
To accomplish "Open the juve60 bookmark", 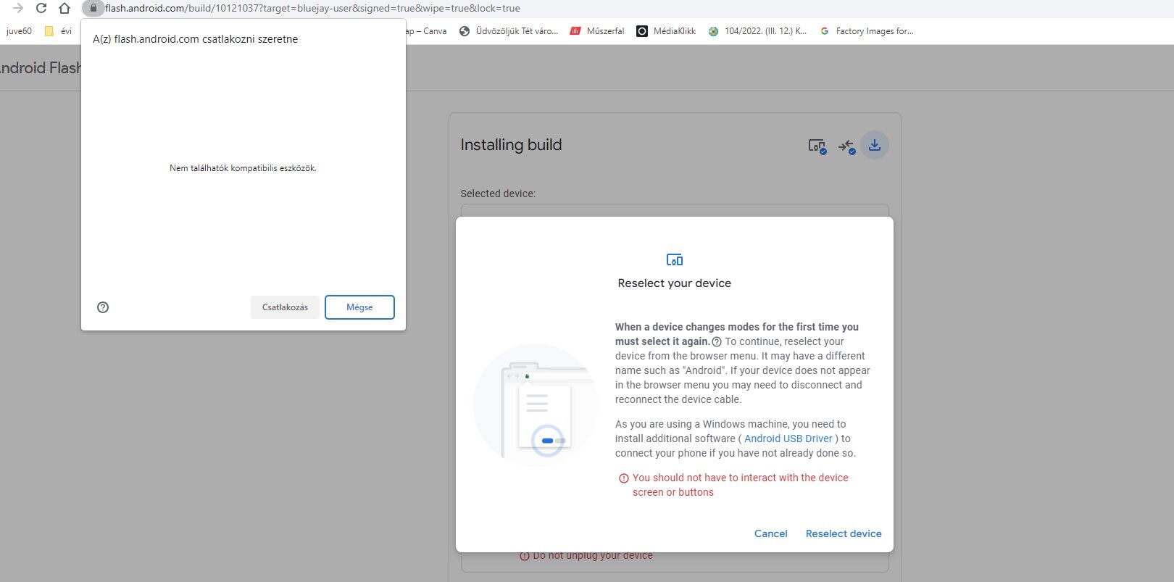I will [x=19, y=31].
